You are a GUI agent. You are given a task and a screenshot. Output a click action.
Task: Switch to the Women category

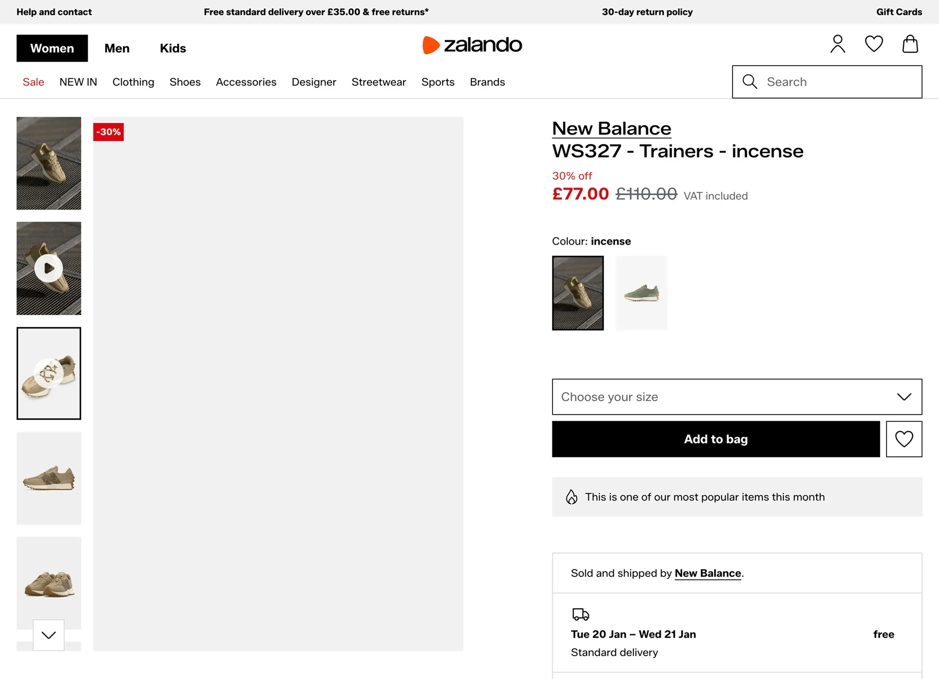tap(52, 48)
